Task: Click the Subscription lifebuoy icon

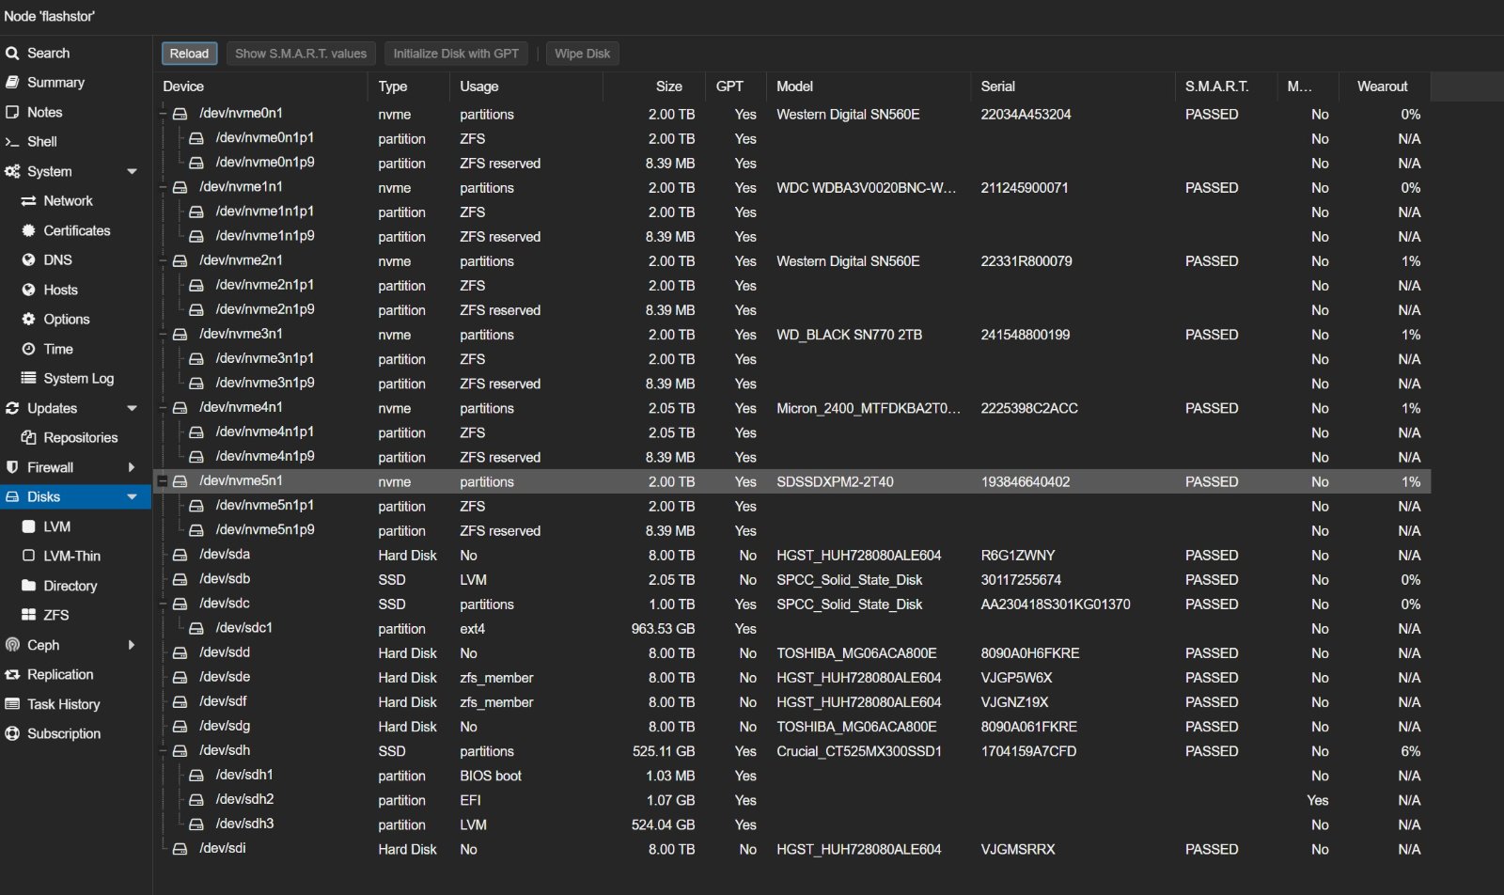Action: coord(12,733)
